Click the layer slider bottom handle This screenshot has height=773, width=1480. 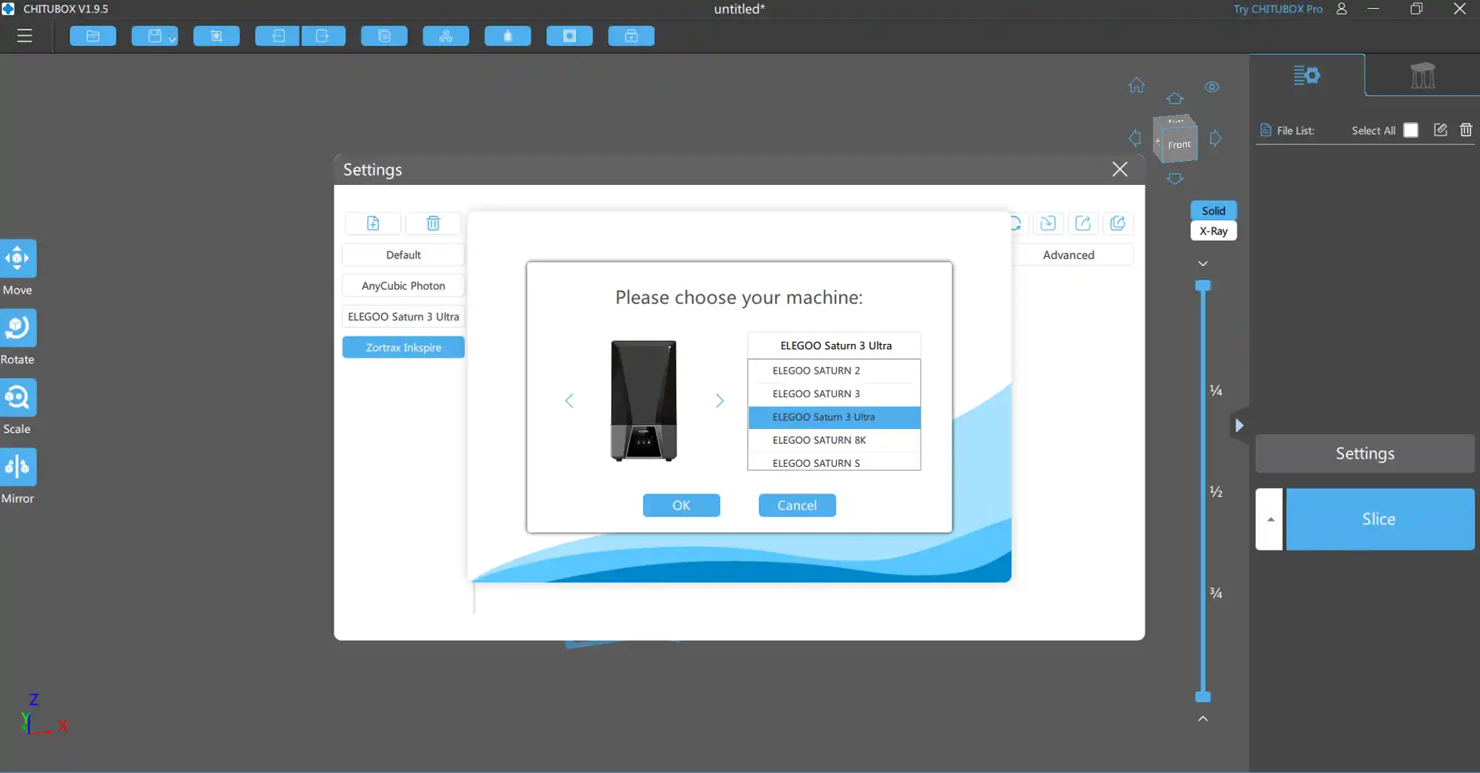pyautogui.click(x=1202, y=696)
